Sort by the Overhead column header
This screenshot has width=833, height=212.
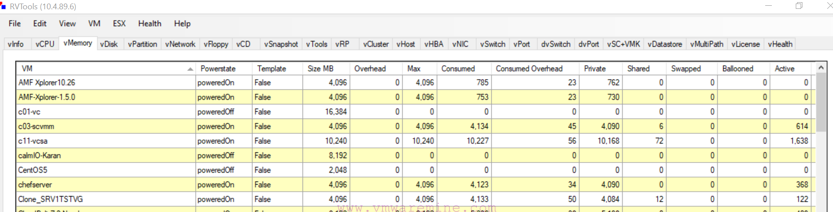[376, 68]
